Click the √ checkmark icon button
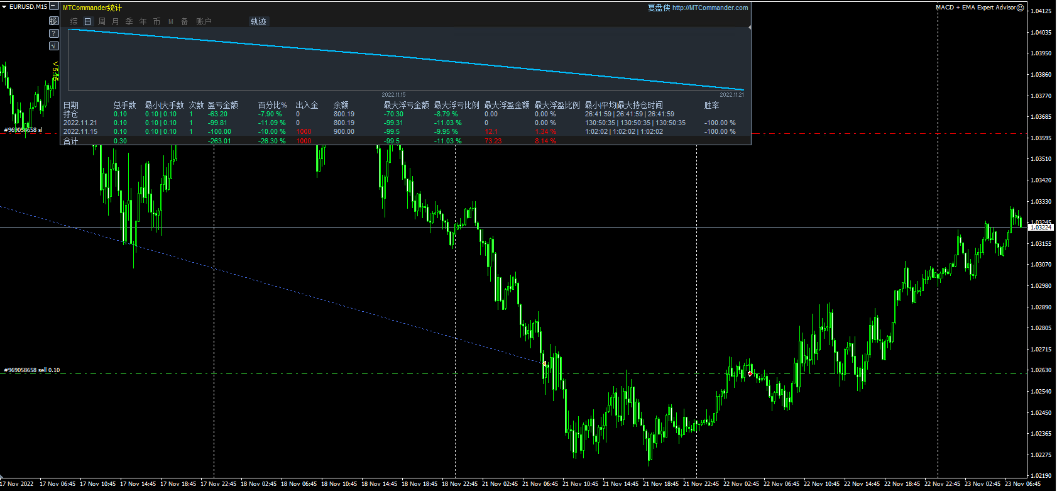The image size is (1057, 491). [54, 46]
